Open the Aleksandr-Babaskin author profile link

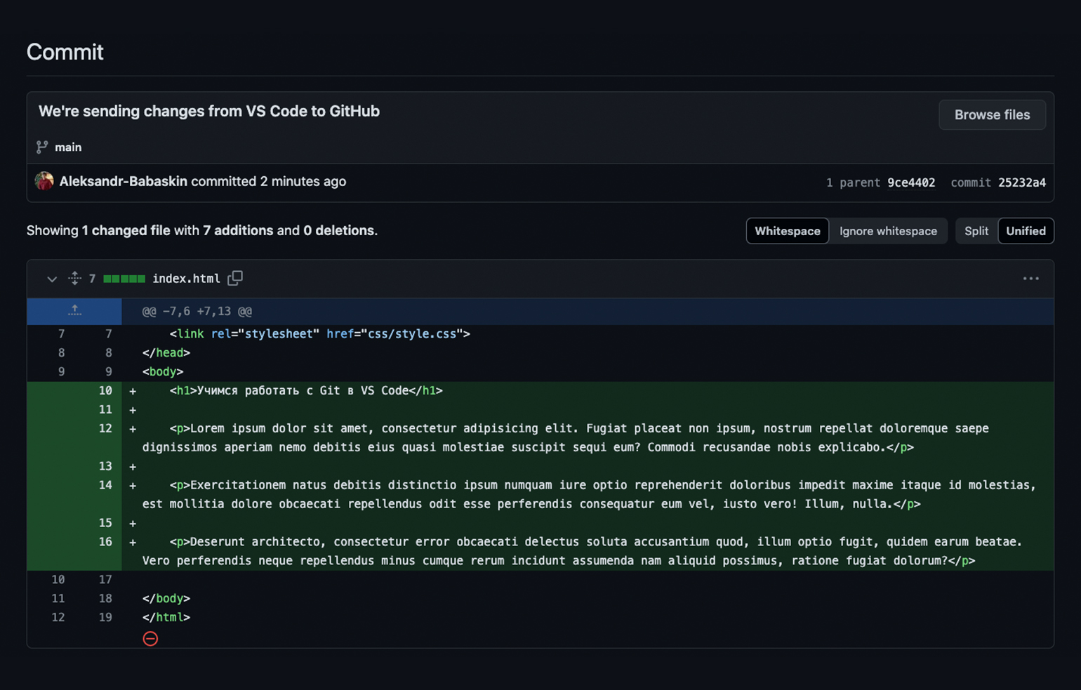[123, 181]
